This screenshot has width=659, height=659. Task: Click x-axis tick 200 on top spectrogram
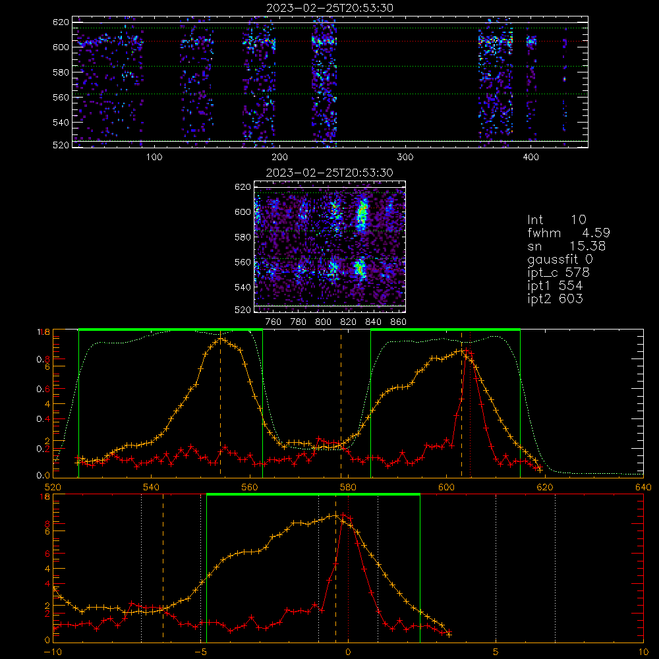point(279,158)
